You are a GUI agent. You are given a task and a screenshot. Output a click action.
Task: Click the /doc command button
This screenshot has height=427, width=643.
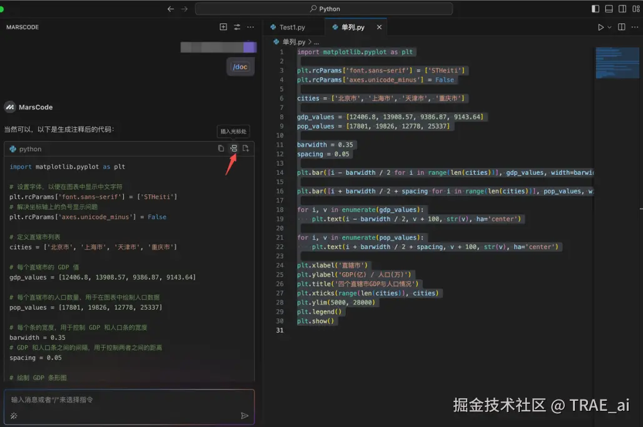tap(240, 66)
